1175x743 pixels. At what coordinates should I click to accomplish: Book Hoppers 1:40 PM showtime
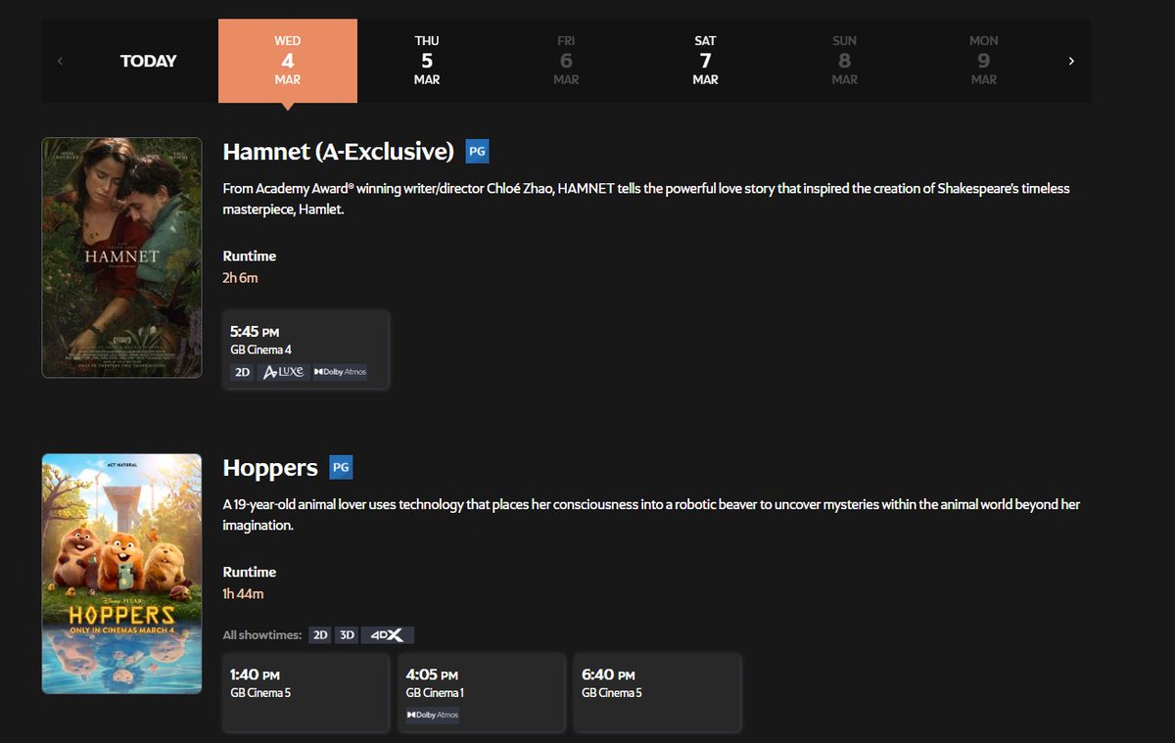click(306, 692)
